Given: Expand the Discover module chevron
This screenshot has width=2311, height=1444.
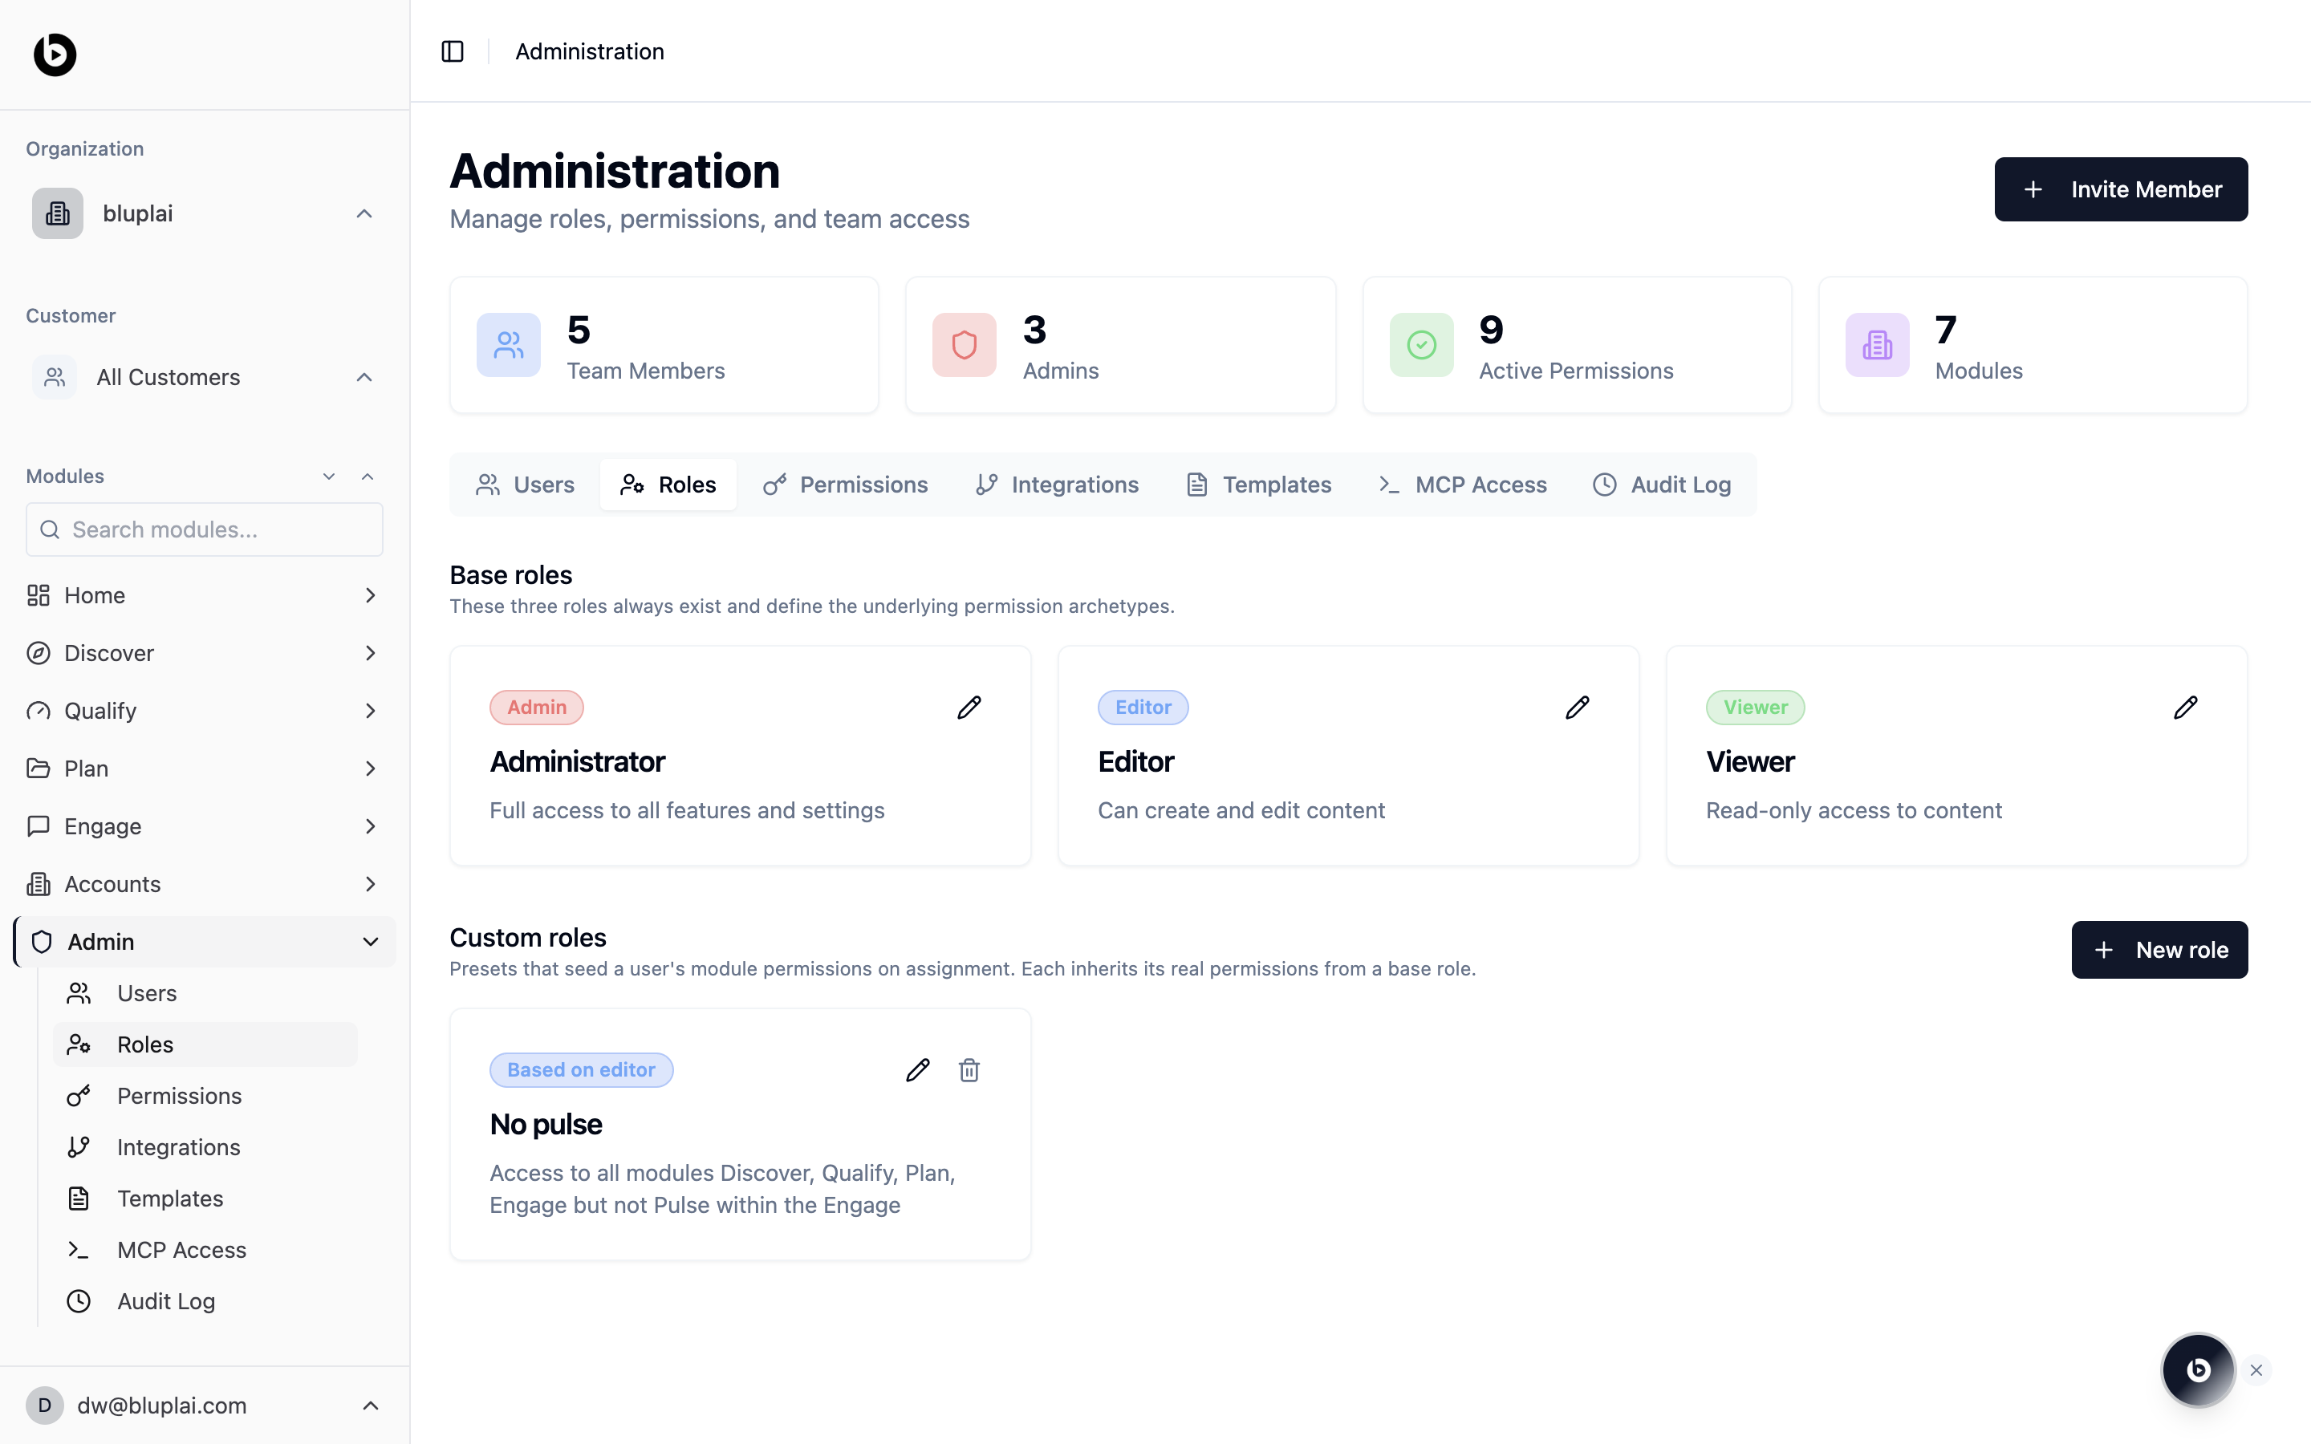Looking at the screenshot, I should pyautogui.click(x=370, y=653).
